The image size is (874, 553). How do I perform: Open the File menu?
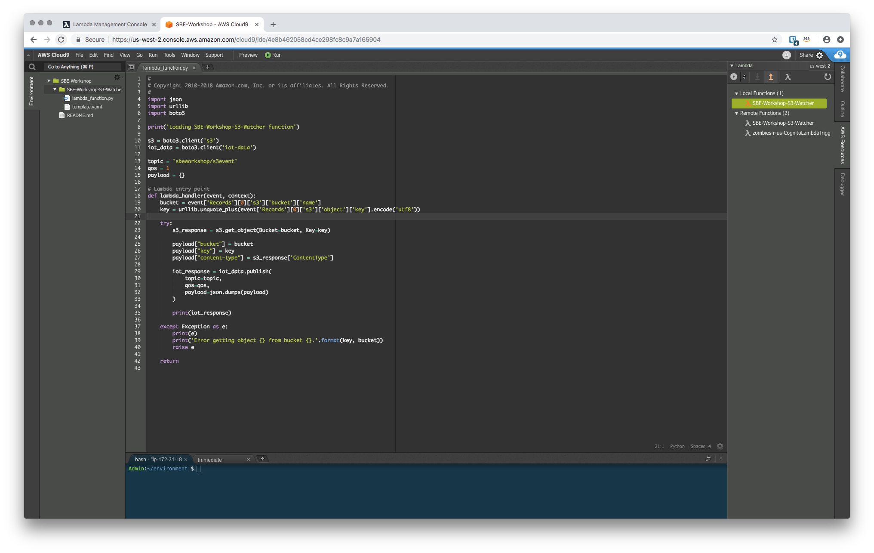(x=79, y=55)
